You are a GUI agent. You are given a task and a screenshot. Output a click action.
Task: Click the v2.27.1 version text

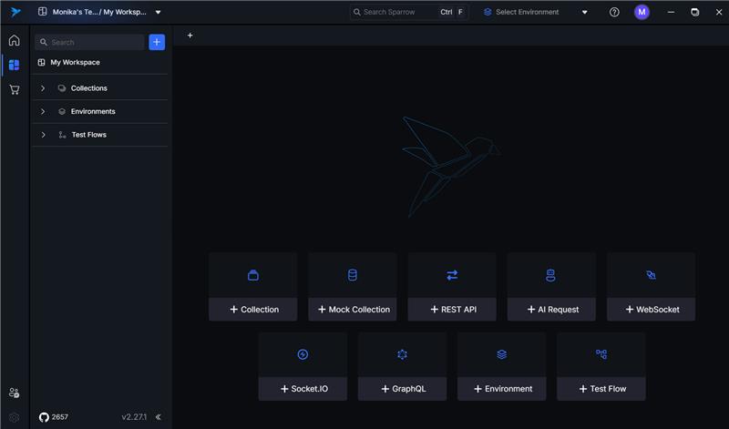coord(134,417)
